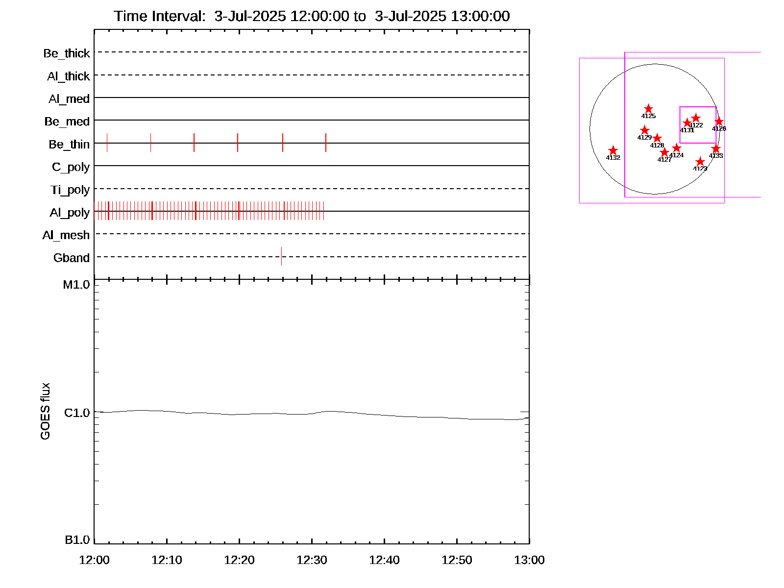Select the first Be_thin exposure marker

(x=107, y=143)
